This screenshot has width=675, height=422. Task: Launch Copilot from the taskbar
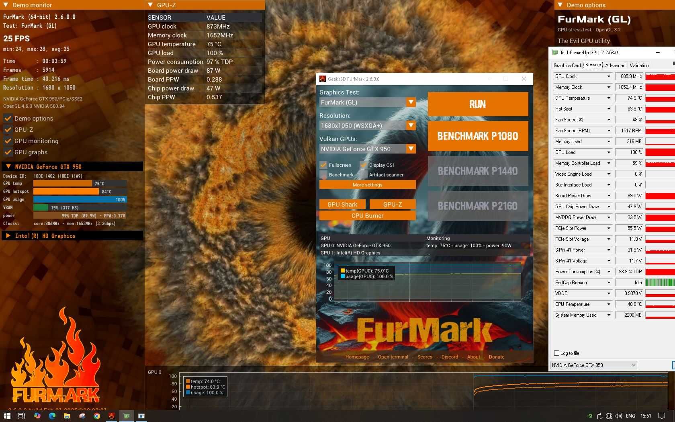37,416
